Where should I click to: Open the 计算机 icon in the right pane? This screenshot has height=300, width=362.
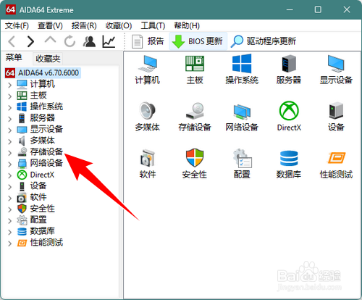(x=148, y=70)
